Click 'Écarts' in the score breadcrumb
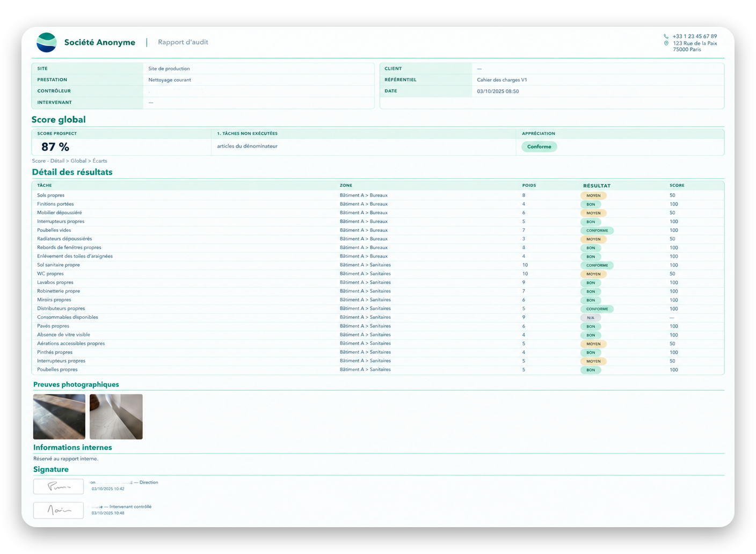Image resolution: width=756 pixels, height=554 pixels. [x=100, y=161]
